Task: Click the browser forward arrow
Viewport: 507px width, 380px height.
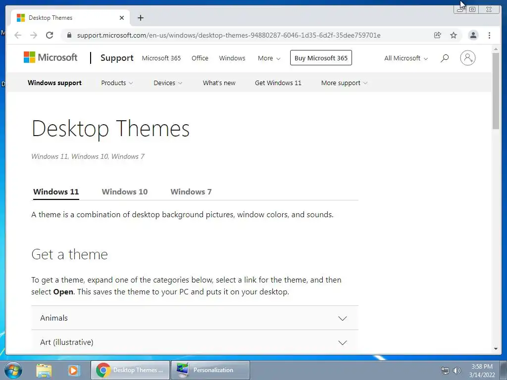Action: 34,35
